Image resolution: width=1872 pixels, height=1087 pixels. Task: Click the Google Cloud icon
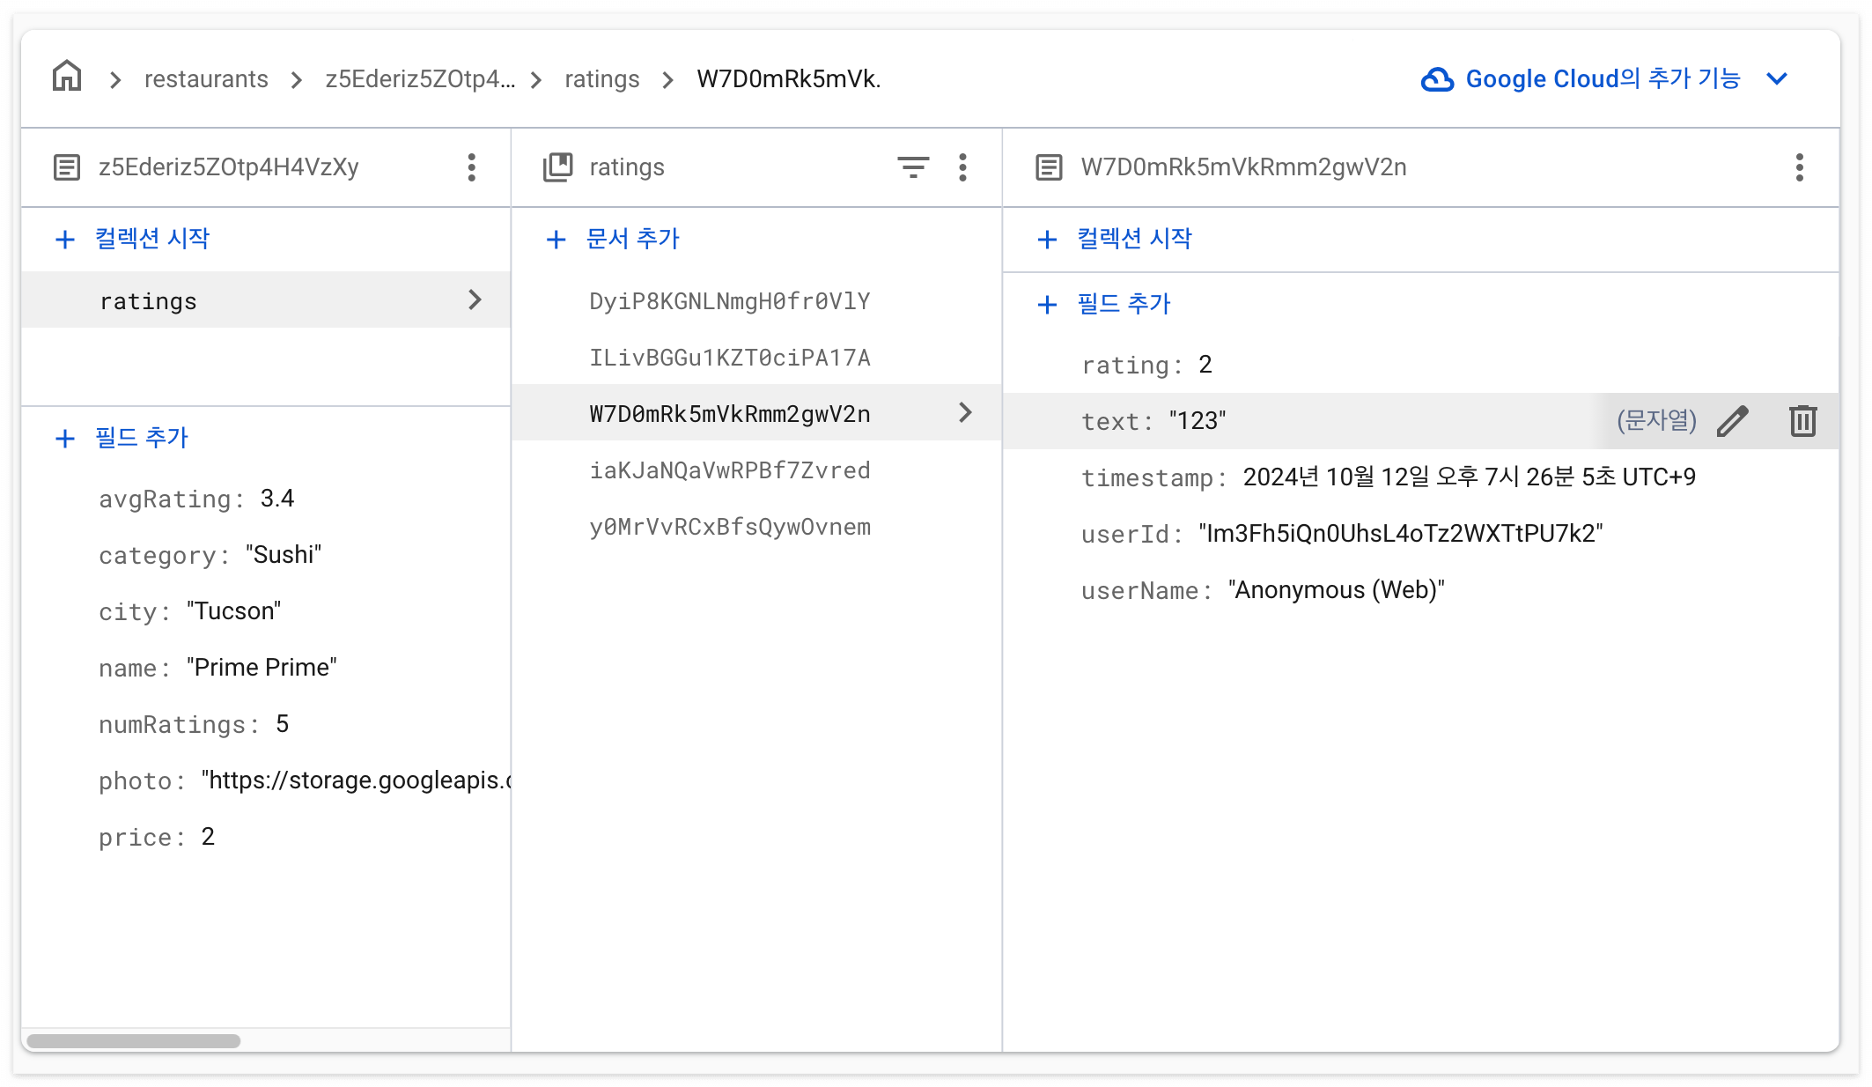click(x=1437, y=79)
